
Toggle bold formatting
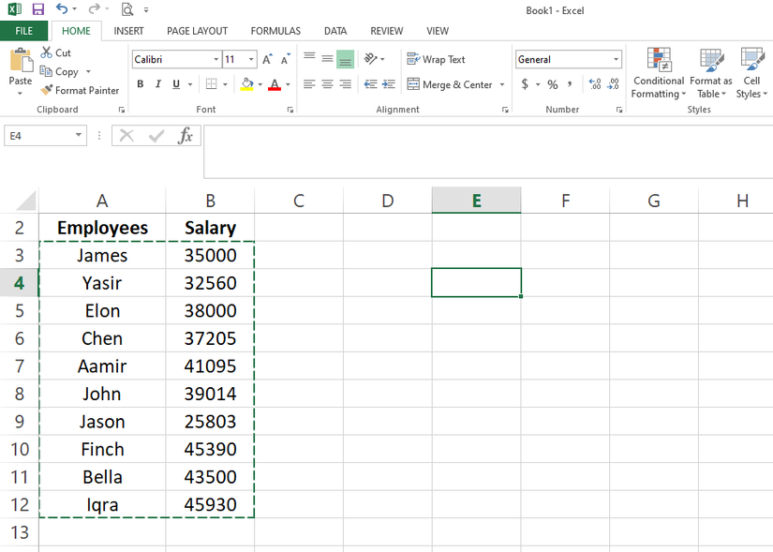(x=141, y=84)
